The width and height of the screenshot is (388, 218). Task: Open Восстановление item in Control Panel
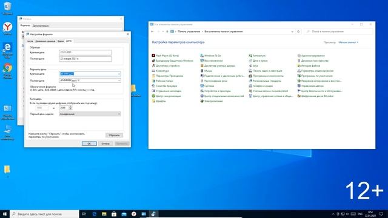tap(212, 61)
